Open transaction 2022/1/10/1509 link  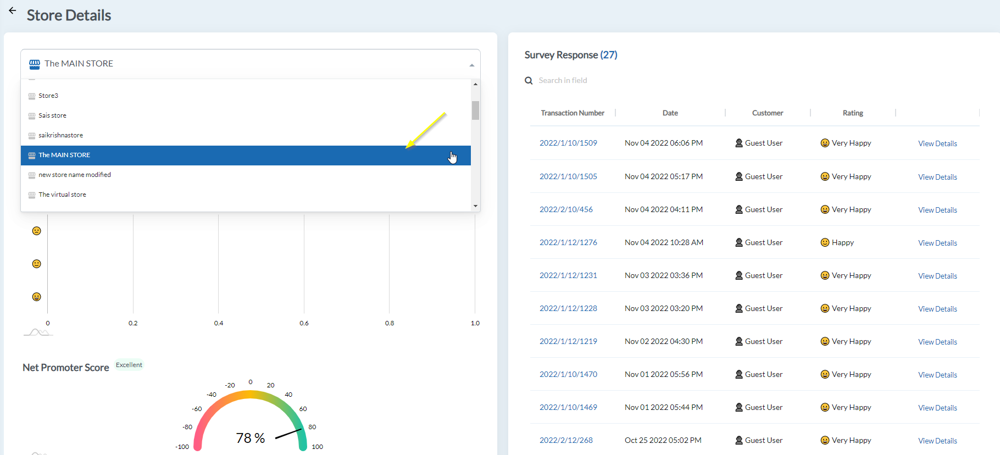(x=568, y=143)
